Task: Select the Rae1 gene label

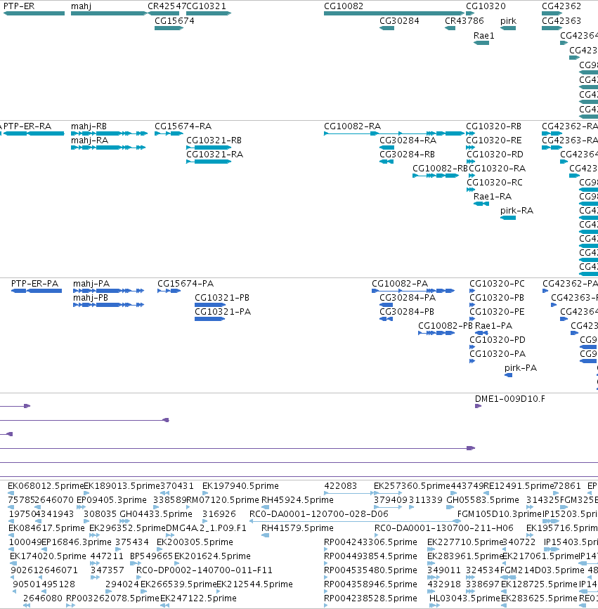Action: (x=483, y=36)
